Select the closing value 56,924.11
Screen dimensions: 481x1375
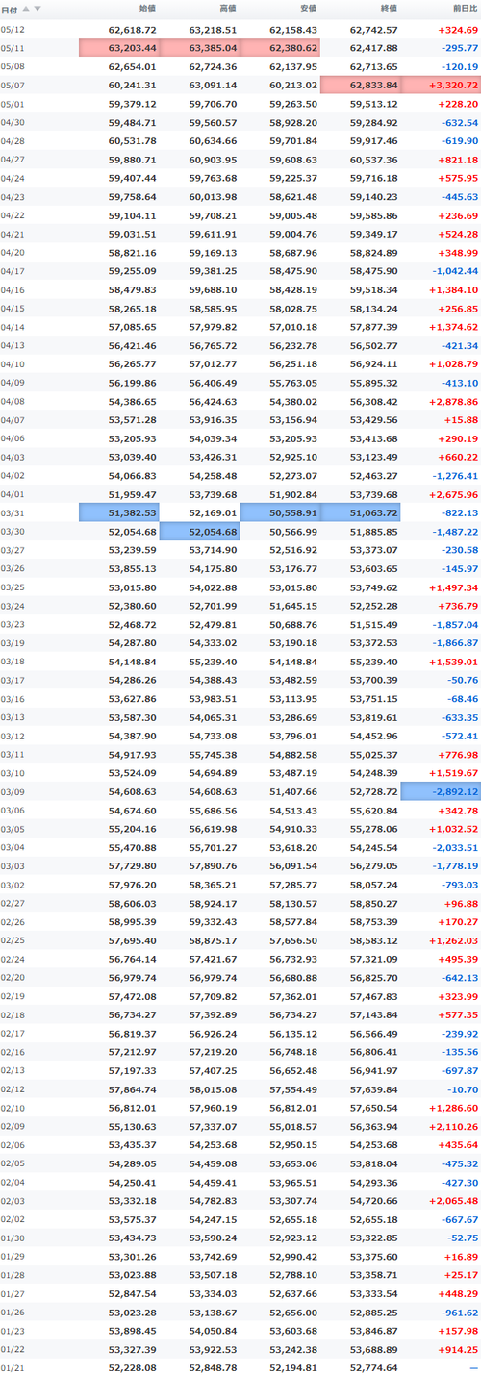pyautogui.click(x=374, y=363)
